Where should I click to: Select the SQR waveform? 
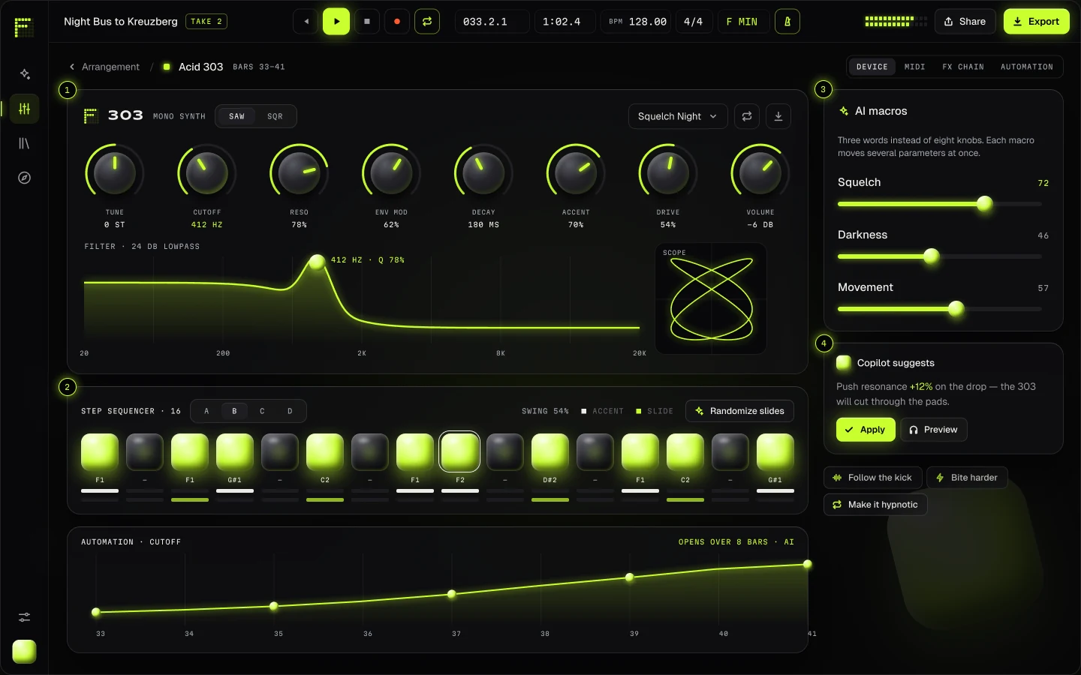pos(276,116)
